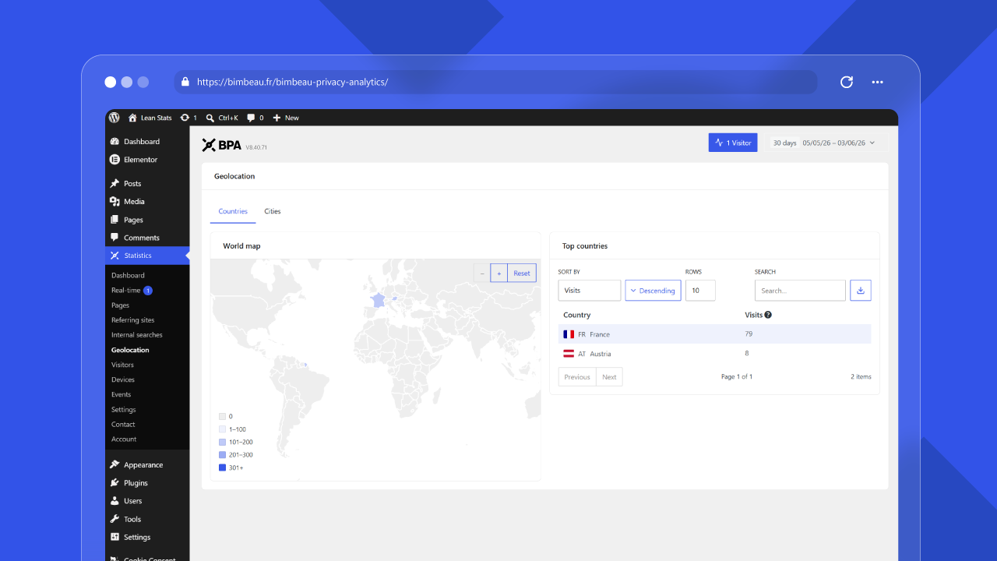Click the comments bubble in admin bar
This screenshot has width=997, height=561.
click(x=251, y=118)
